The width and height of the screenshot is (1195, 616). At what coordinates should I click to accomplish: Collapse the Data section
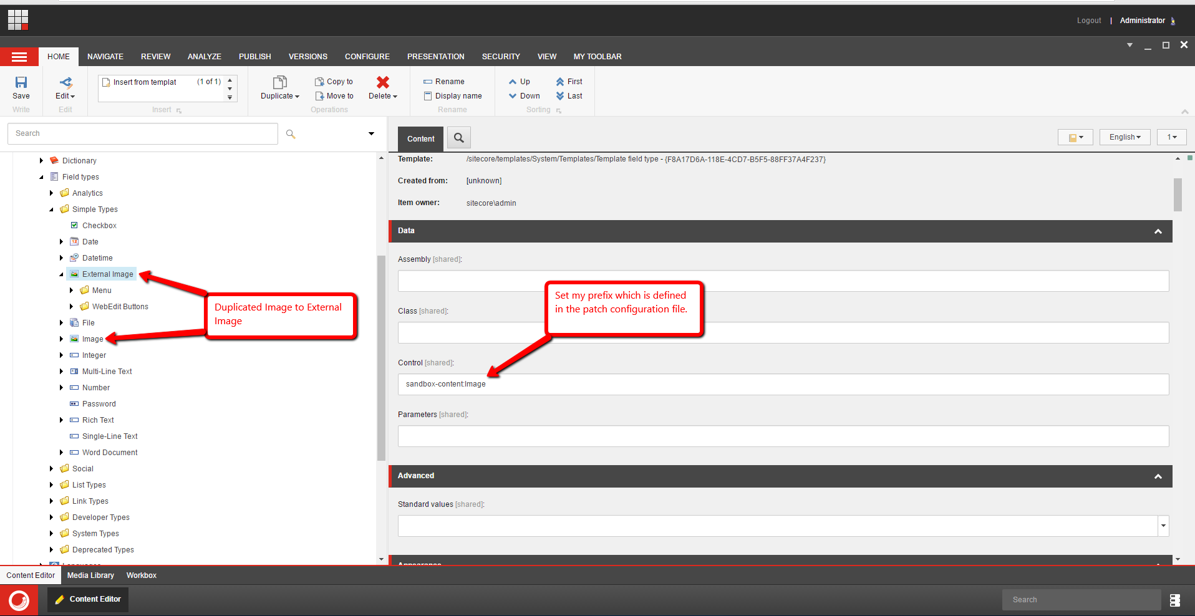point(1158,231)
